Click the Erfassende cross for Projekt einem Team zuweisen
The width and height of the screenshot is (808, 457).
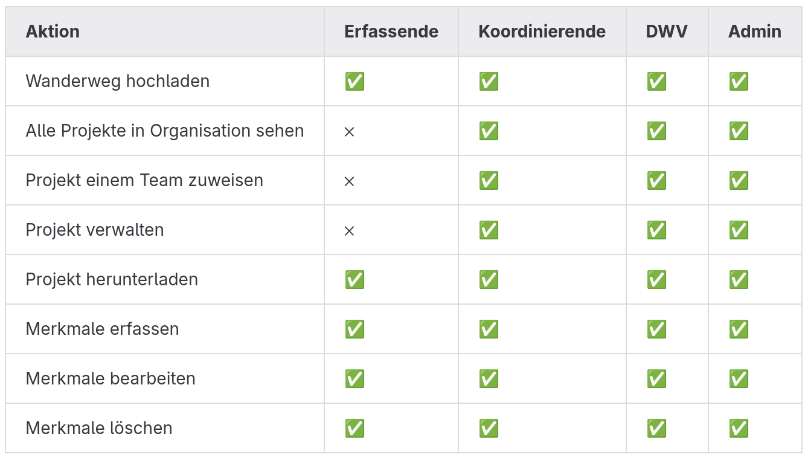(x=349, y=181)
